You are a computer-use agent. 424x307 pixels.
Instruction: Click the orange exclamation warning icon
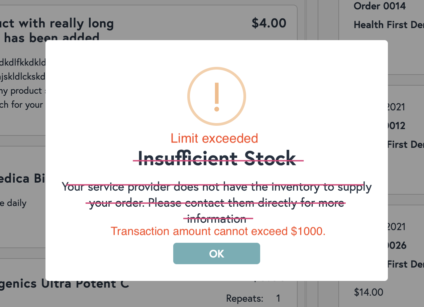[217, 97]
